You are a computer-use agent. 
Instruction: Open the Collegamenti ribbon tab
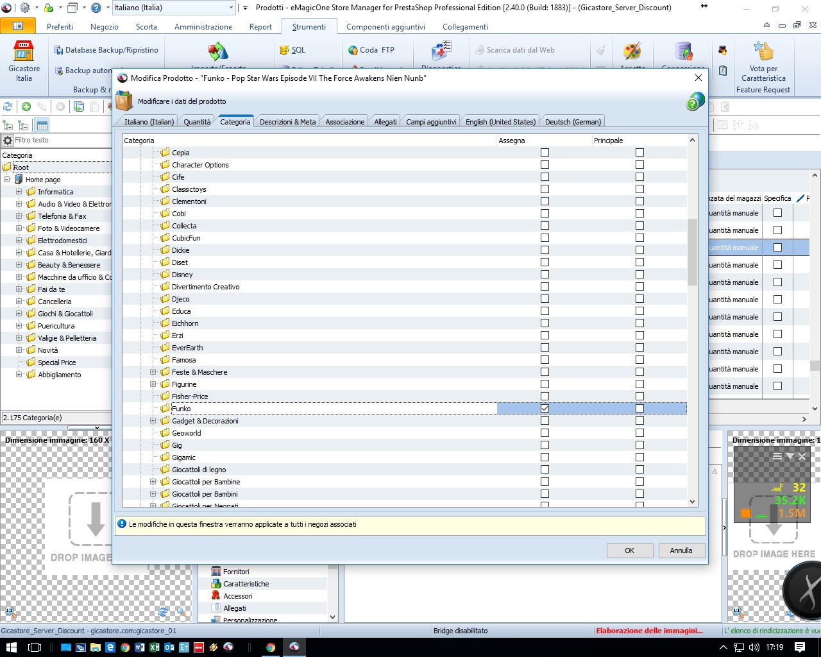point(465,27)
